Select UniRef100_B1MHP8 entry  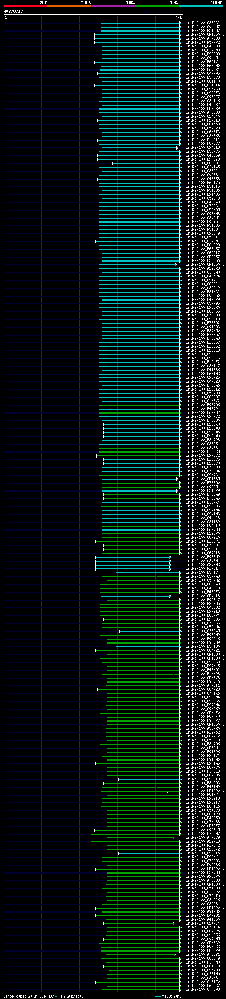click(202, 674)
